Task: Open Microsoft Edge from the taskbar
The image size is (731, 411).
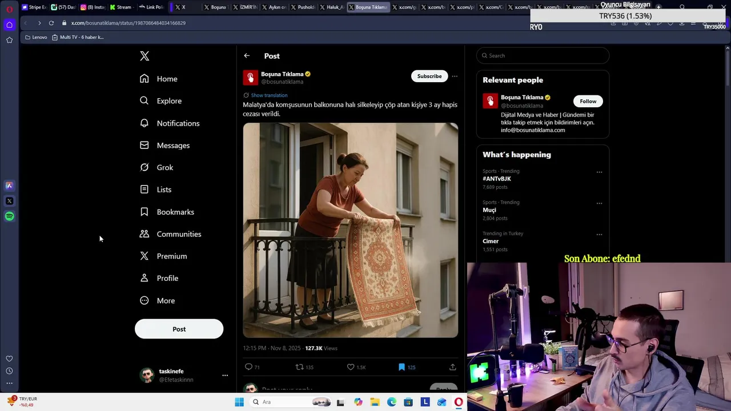Action: [392, 402]
